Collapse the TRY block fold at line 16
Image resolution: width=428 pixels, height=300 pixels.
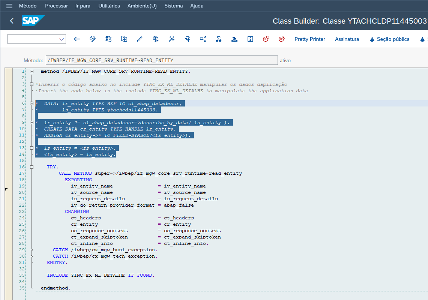(x=32, y=167)
